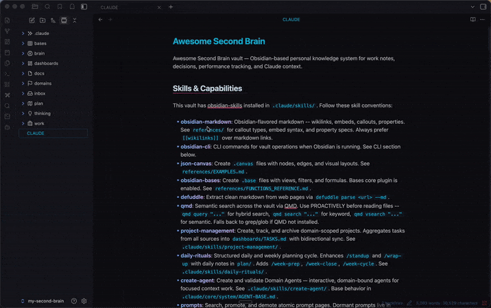Image resolution: width=491 pixels, height=308 pixels.
Task: Click the CLAUDE note title in header
Action: click(291, 19)
